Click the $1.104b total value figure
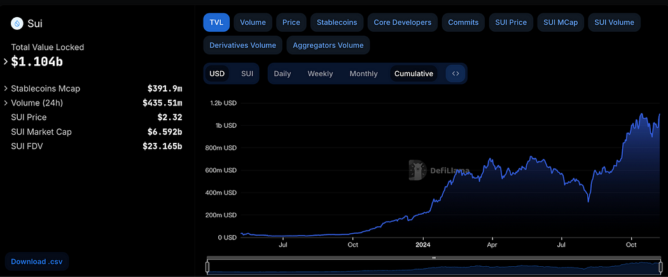 37,62
